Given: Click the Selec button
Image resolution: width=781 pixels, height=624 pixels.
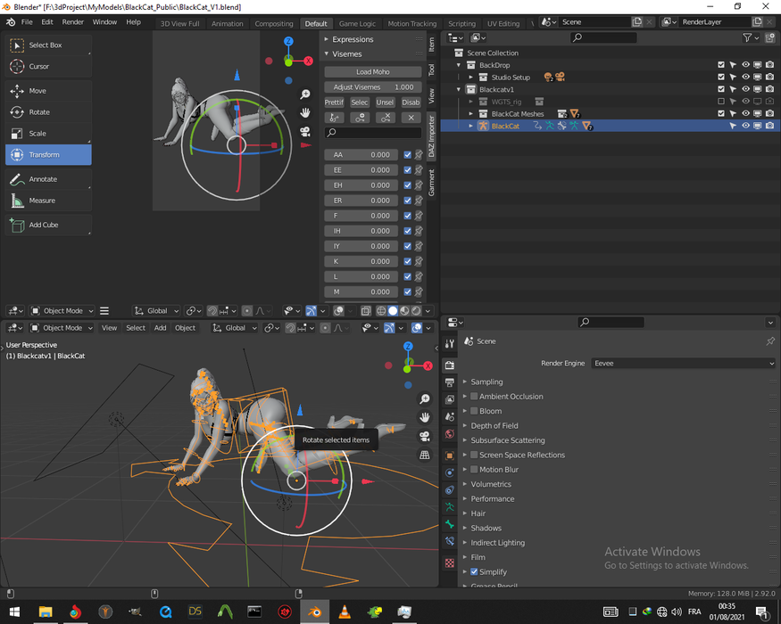Looking at the screenshot, I should tap(359, 103).
